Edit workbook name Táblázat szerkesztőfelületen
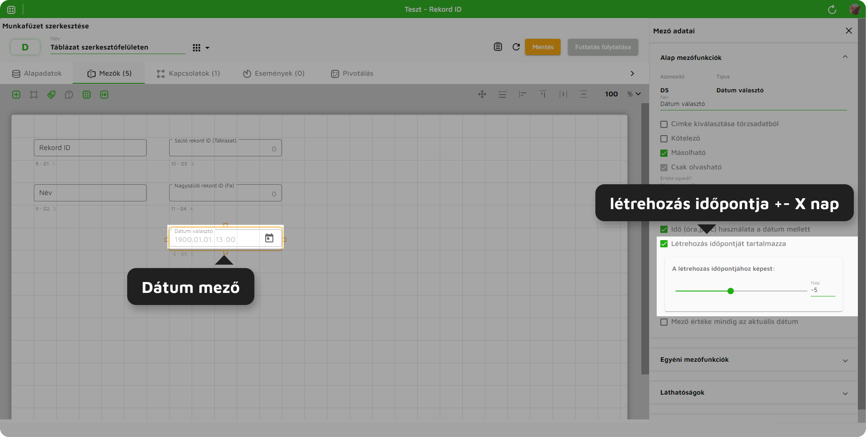866x437 pixels. [x=118, y=47]
